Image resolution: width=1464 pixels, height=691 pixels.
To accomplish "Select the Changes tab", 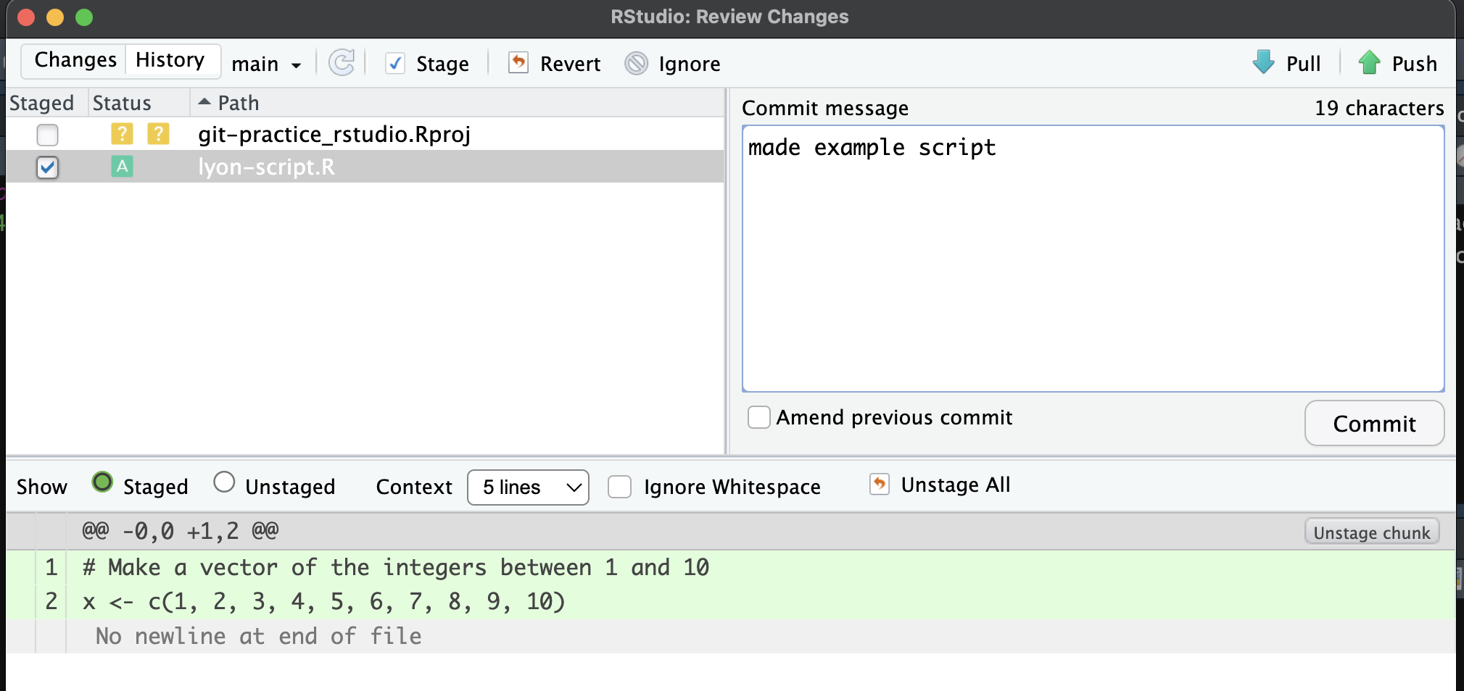I will point(75,59).
